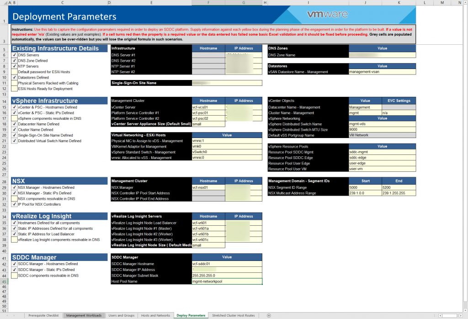This screenshot has width=468, height=319.
Task: Click the Host Pool Name cell containing mgmt-networkpool
Action: pyautogui.click(x=227, y=281)
